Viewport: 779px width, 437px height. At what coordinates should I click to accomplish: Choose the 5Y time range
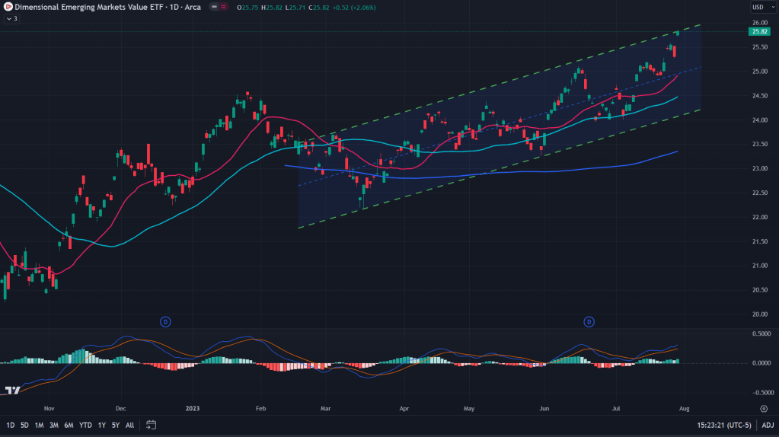coord(115,425)
